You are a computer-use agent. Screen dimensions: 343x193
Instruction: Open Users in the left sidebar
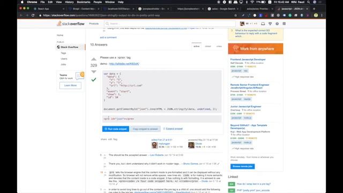tap(64, 58)
